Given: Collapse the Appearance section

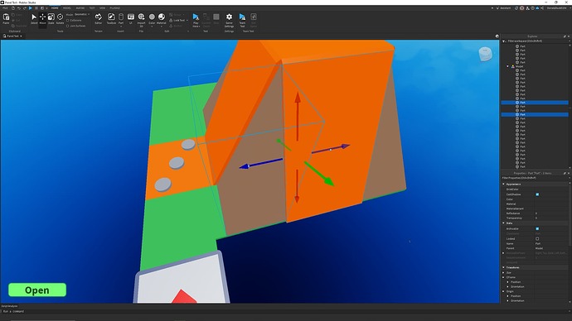Looking at the screenshot, I should click(504, 184).
